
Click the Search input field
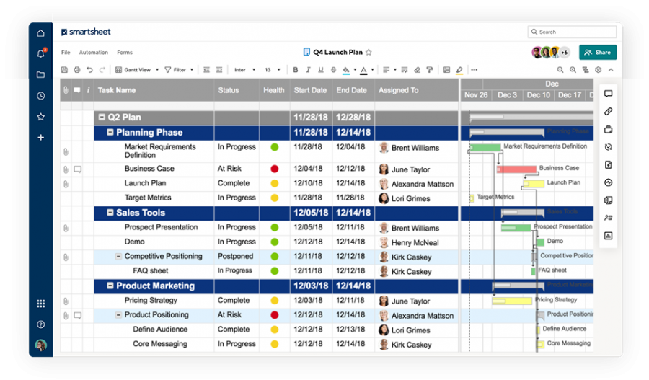pyautogui.click(x=575, y=32)
